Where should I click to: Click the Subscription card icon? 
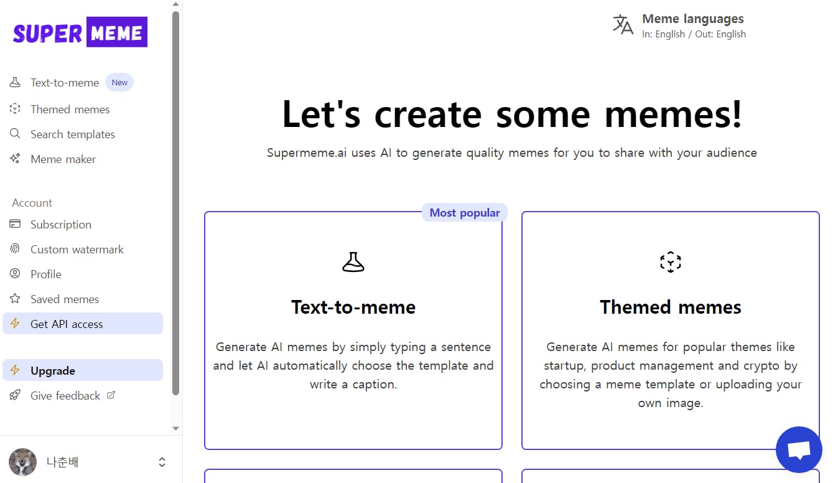15,224
